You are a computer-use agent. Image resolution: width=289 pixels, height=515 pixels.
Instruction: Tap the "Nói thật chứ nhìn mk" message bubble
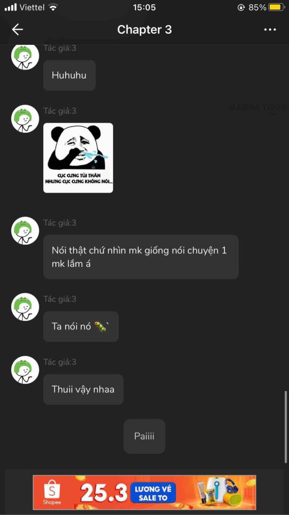coord(141,257)
